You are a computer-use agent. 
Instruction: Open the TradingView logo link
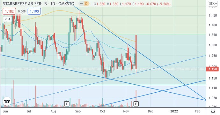click(7, 101)
